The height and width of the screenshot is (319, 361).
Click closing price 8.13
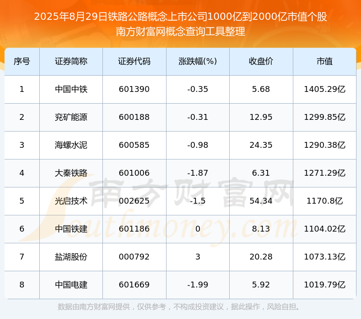pyautogui.click(x=261, y=229)
